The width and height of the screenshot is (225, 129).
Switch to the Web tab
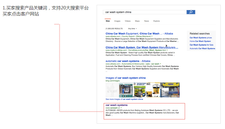point(108,21)
